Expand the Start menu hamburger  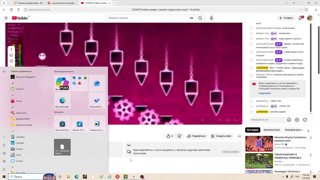(4, 71)
